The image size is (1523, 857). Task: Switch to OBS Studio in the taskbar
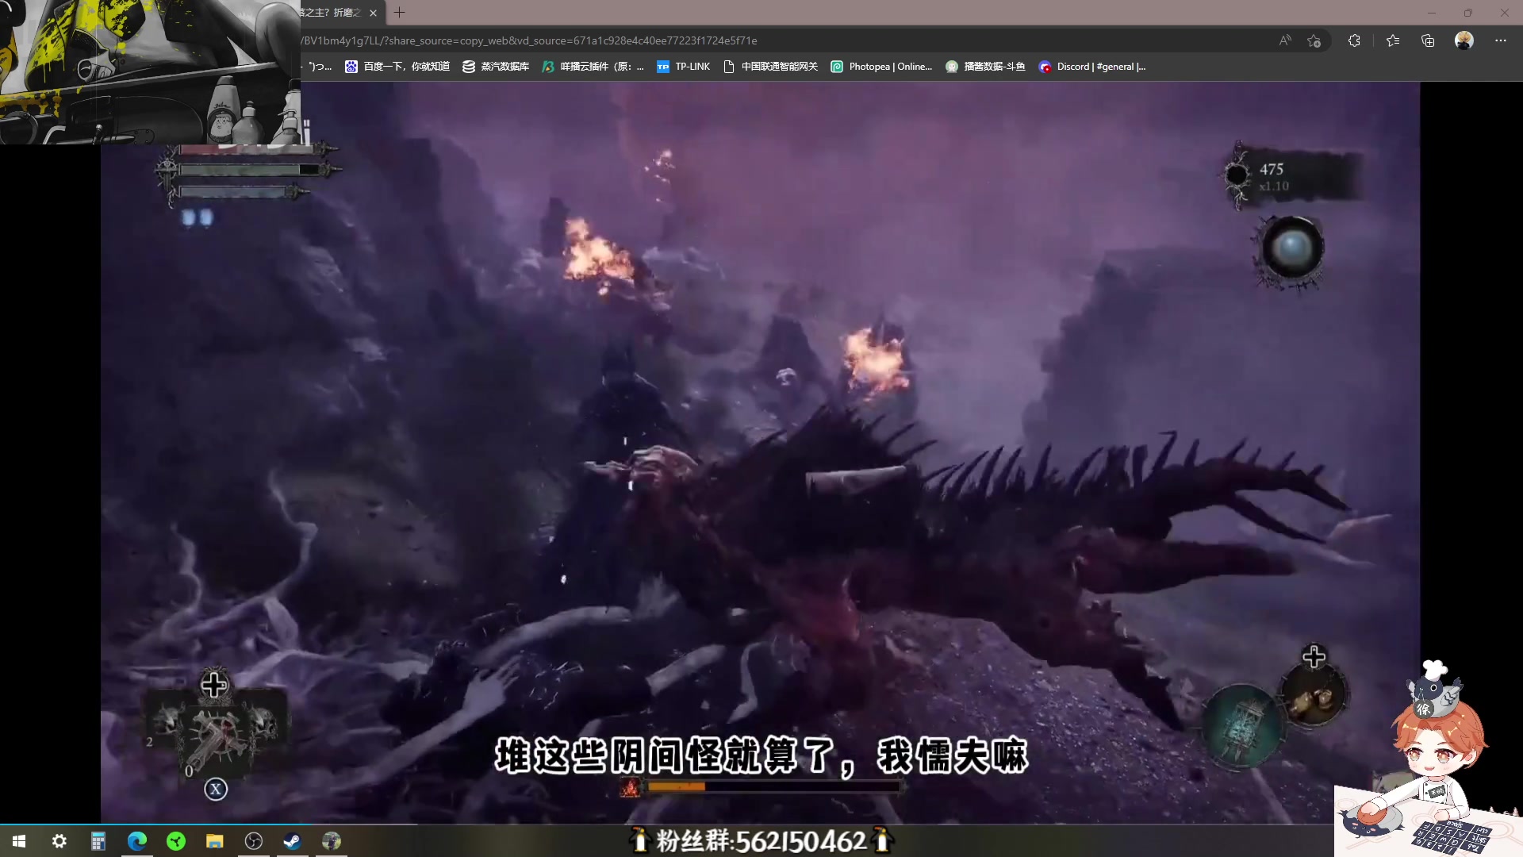click(254, 841)
